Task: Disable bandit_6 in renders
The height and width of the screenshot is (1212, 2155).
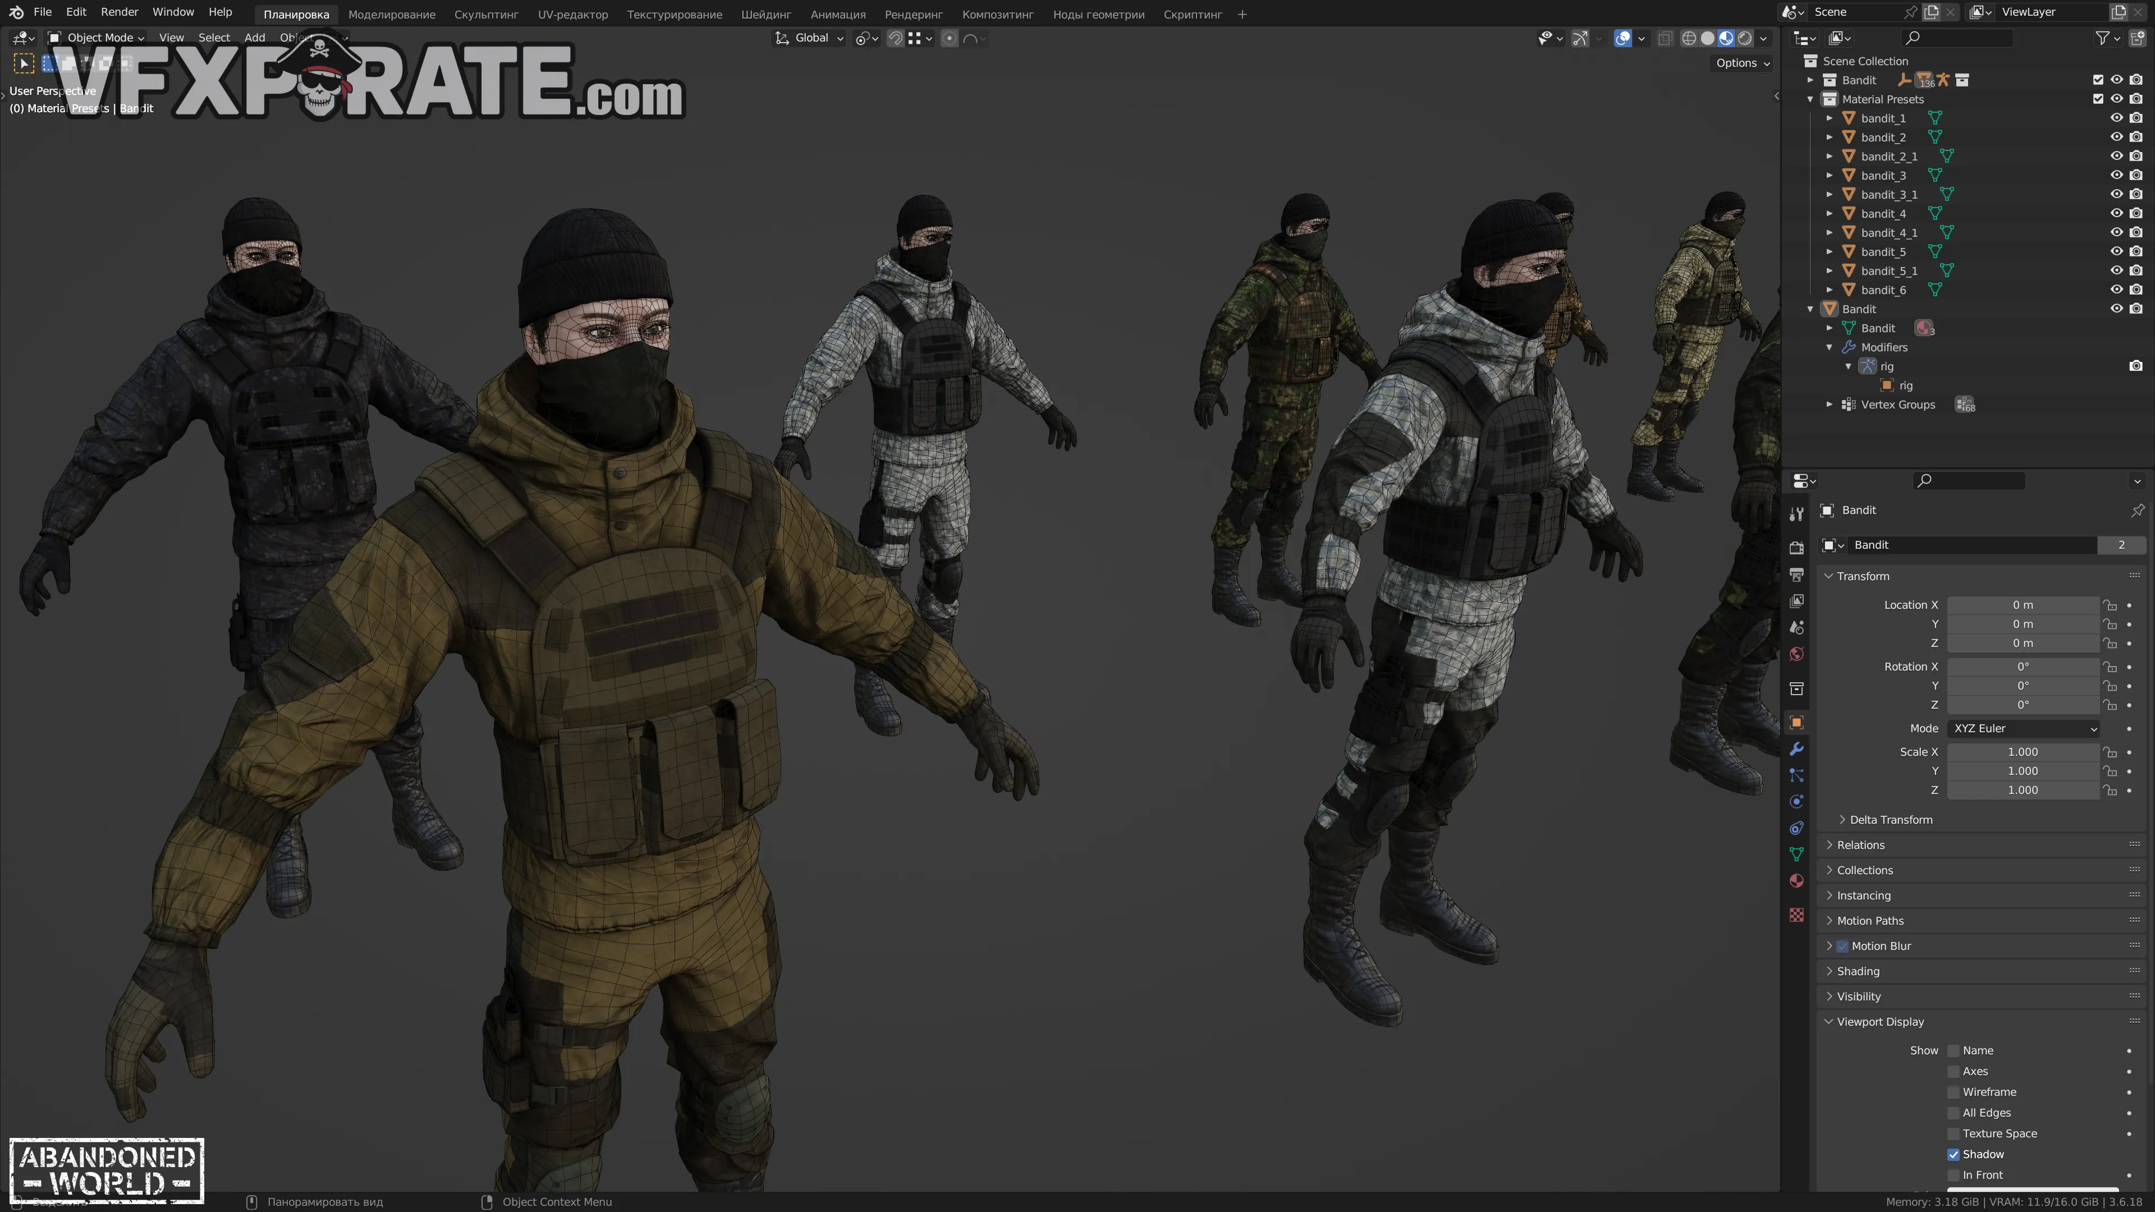Action: [2136, 290]
